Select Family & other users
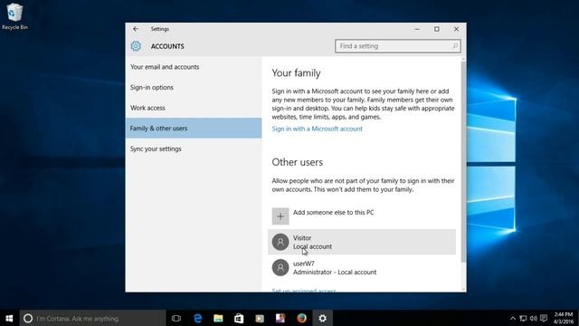Screen dimensions: 579x326 (x=194, y=129)
